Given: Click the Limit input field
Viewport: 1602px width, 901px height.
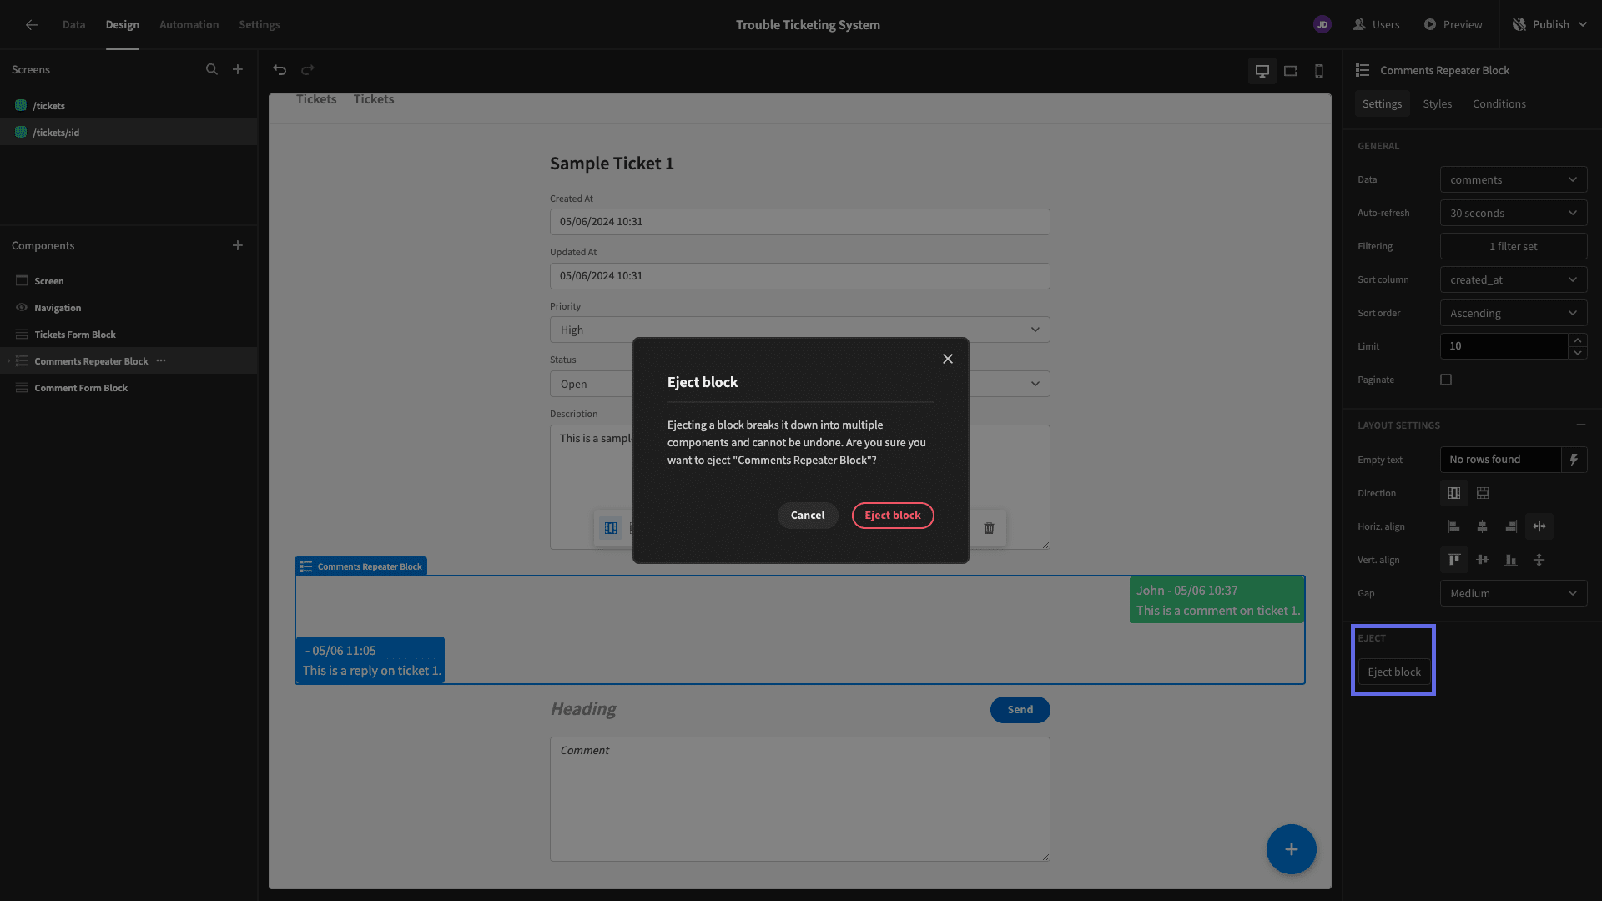Looking at the screenshot, I should pos(1504,346).
